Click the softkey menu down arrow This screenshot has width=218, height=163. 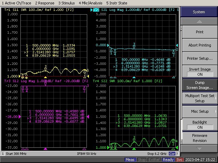199,148
